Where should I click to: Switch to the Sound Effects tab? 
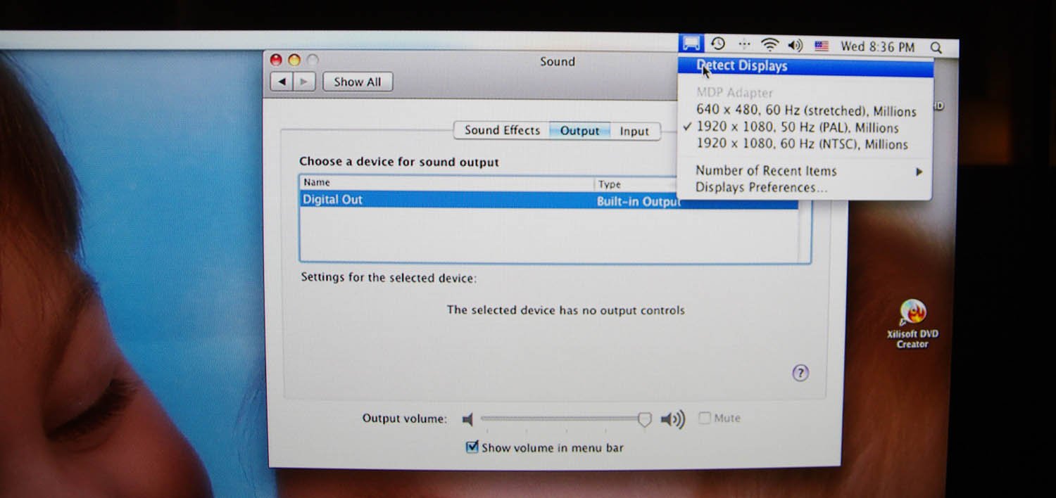point(502,130)
